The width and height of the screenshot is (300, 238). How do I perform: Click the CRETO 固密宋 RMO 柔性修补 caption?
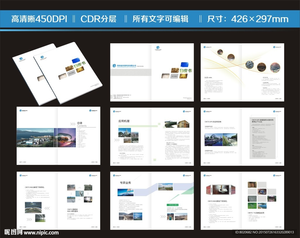(73, 210)
